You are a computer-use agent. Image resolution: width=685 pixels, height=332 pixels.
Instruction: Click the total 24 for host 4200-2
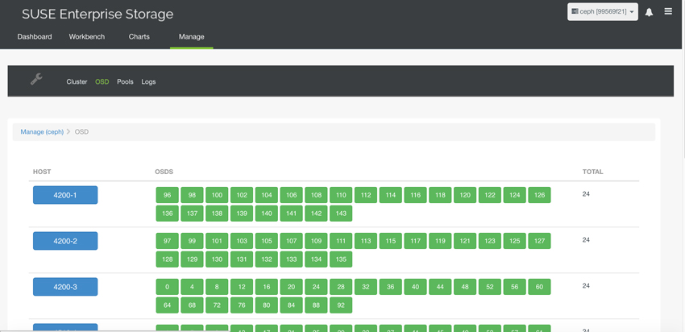pos(586,240)
